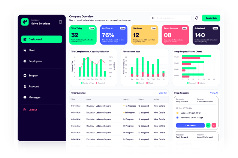Viewport: 238px width, 158px height.
Task: Log out using the Logout item
Action: coord(33,110)
